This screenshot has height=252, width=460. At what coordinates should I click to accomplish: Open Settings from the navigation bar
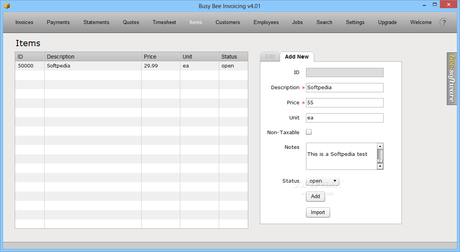coord(355,22)
